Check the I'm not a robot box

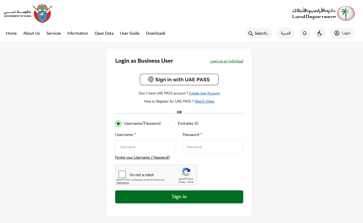(122, 174)
